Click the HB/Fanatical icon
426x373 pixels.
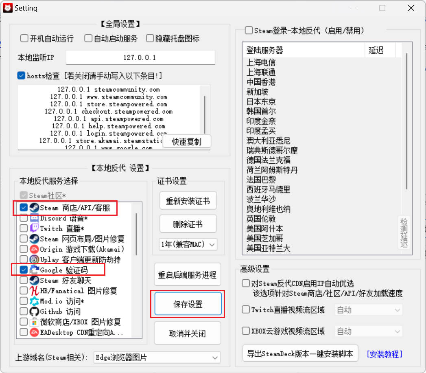click(x=34, y=291)
